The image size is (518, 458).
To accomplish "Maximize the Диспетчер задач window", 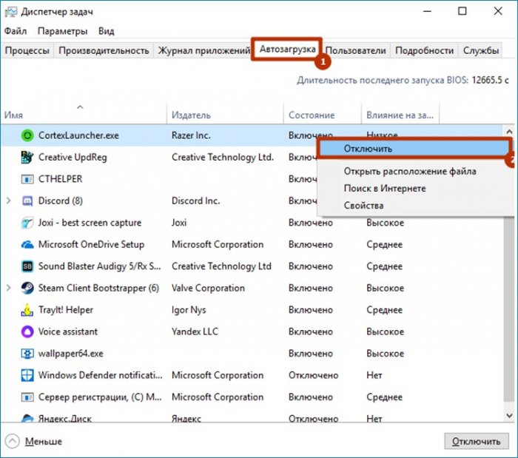I will [462, 12].
